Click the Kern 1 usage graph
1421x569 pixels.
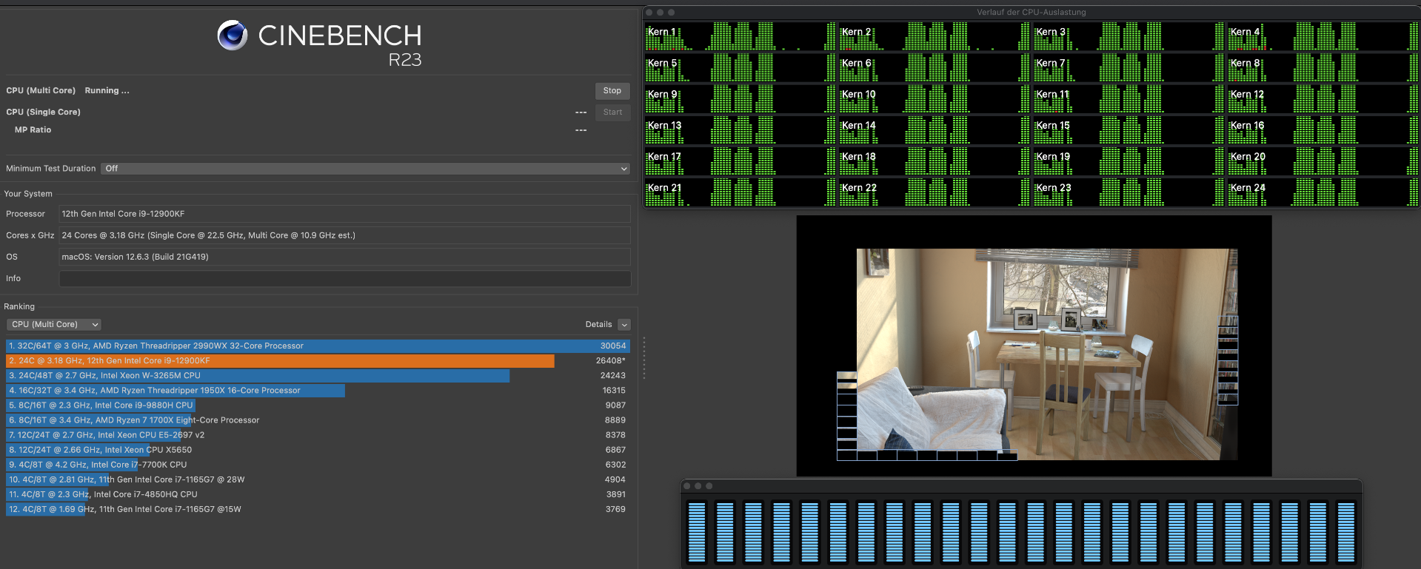739,36
